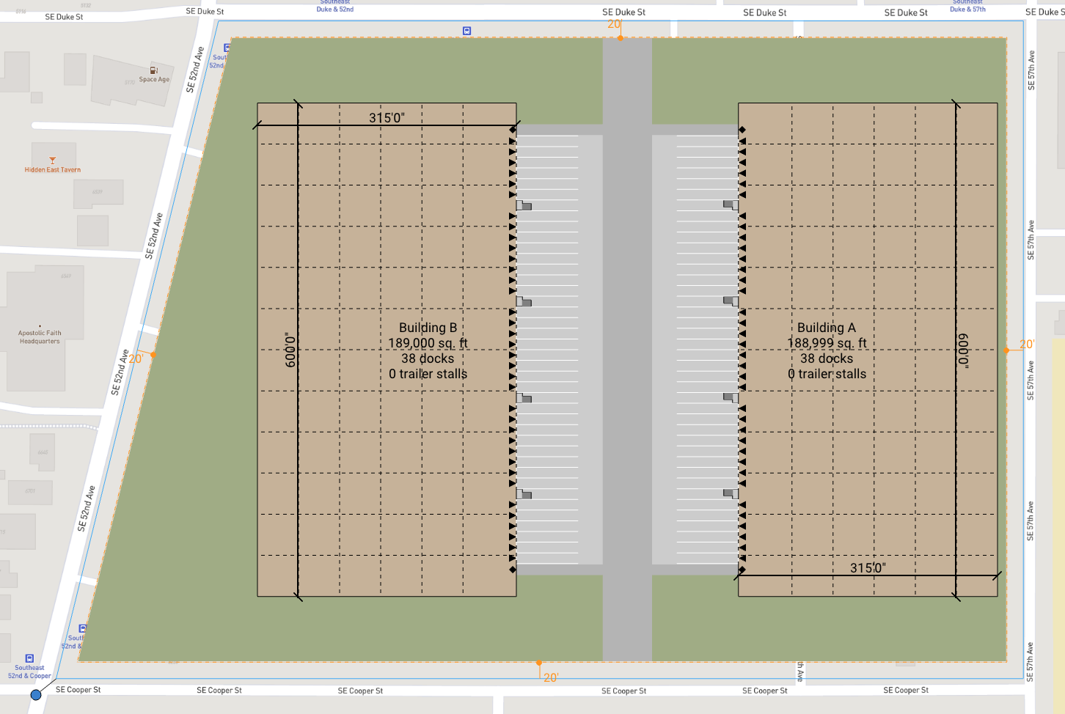The width and height of the screenshot is (1065, 714).
Task: Click the diamond marker at Building B's top dock corner
Action: [511, 128]
